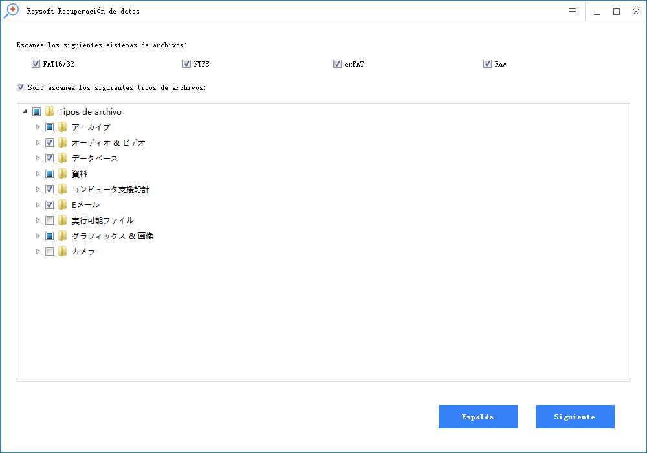The image size is (647, 453).
Task: Disable Solo escanea los siguientes tipos checkbox
Action: (21, 87)
